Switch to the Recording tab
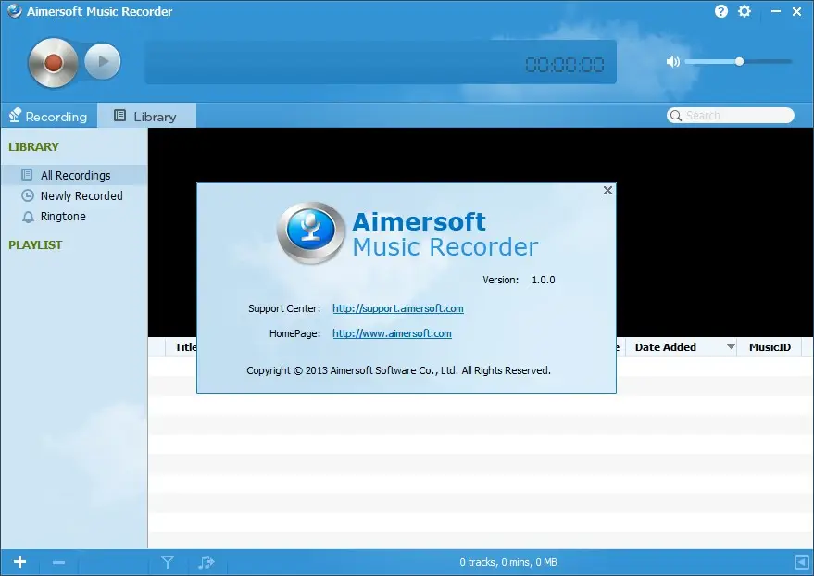Screen dimensions: 814x576 49,116
